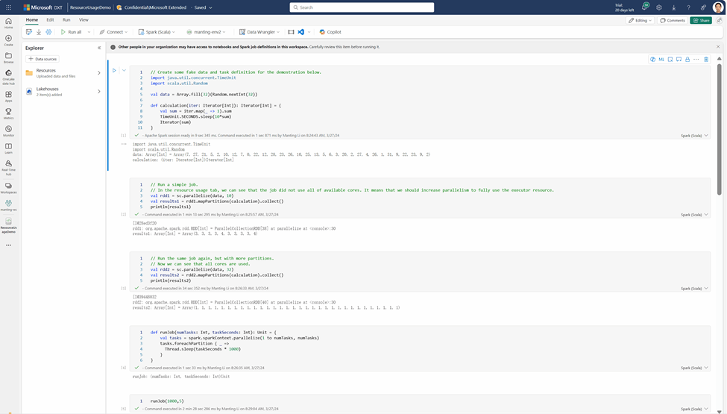Add comment to first cell
The height and width of the screenshot is (414, 727).
tap(679, 60)
